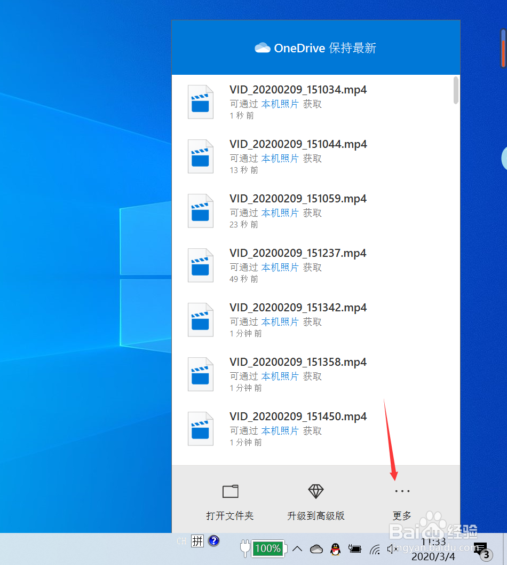
Task: Click the '23 秒 前' timestamp text
Action: tap(244, 224)
